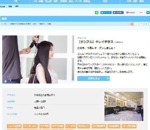150x130 pixels.
Task: Click the hair straightening salon photo
Action: (x=38, y=60)
